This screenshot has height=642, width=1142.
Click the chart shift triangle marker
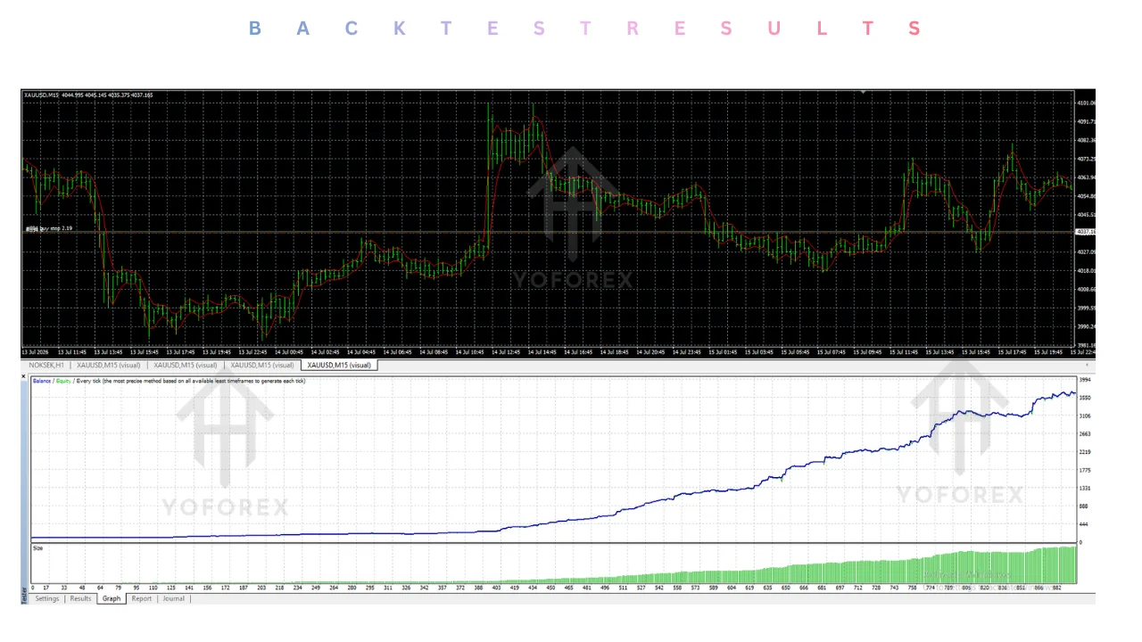pyautogui.click(x=863, y=92)
